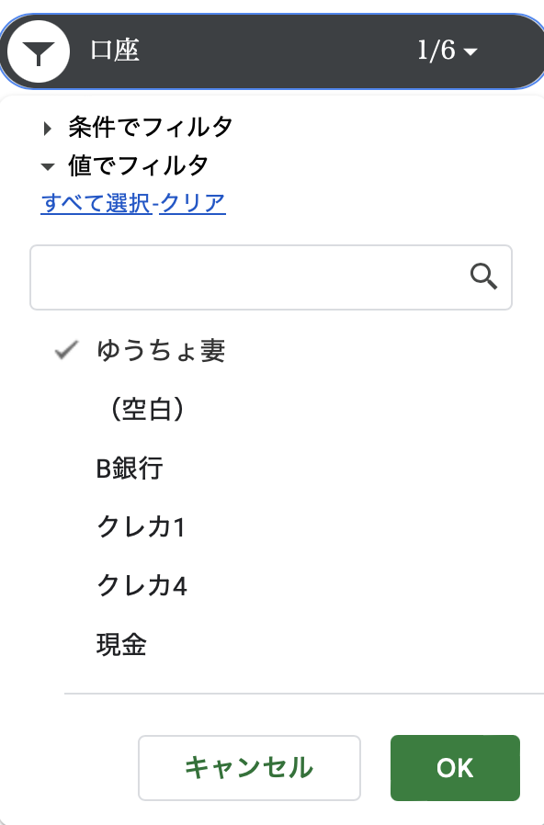Click the funnel filter icon

38,51
